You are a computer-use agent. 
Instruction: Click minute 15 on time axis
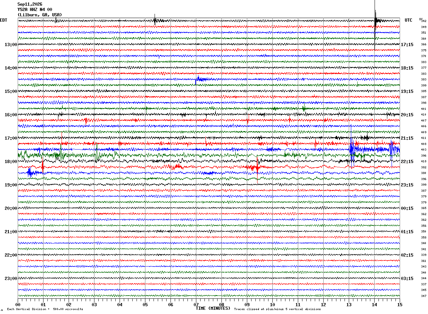coord(400,304)
